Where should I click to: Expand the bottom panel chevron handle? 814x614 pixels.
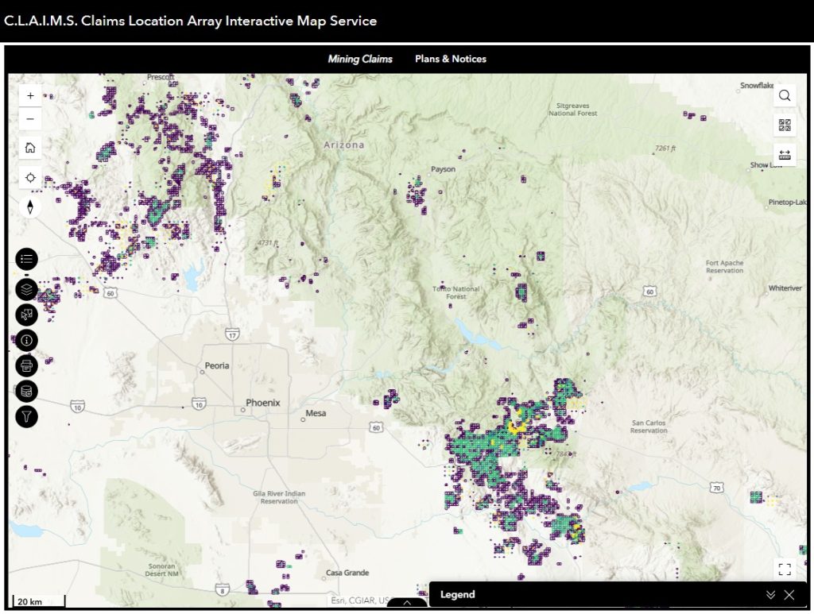pos(407,603)
